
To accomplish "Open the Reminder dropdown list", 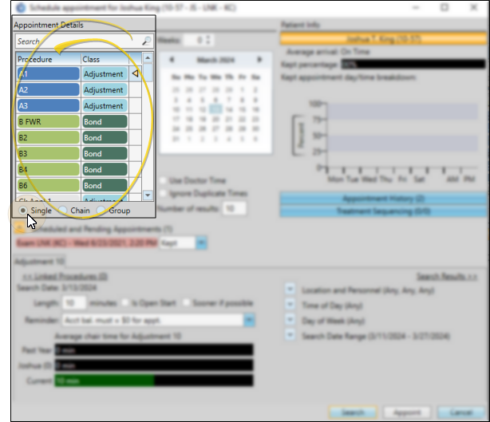I will point(250,320).
